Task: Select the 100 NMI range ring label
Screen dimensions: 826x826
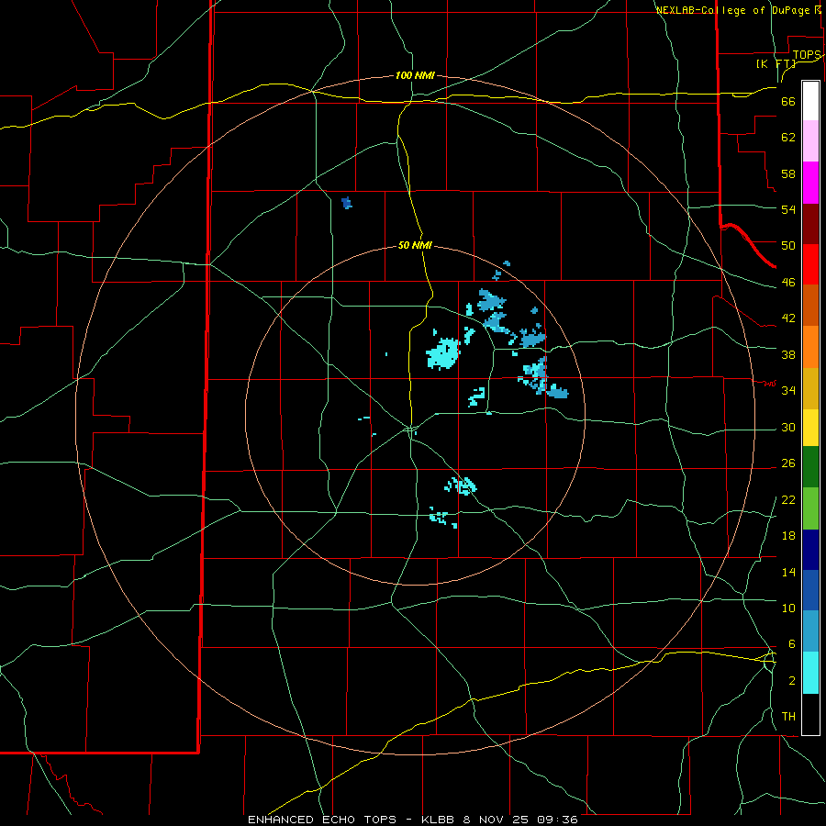Action: (415, 75)
